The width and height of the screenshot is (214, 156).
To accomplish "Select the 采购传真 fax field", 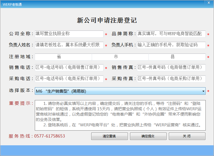I will 171,79.
